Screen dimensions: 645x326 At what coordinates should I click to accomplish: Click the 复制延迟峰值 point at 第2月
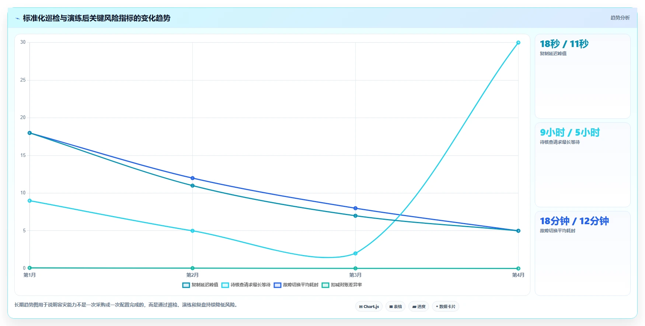[192, 186]
